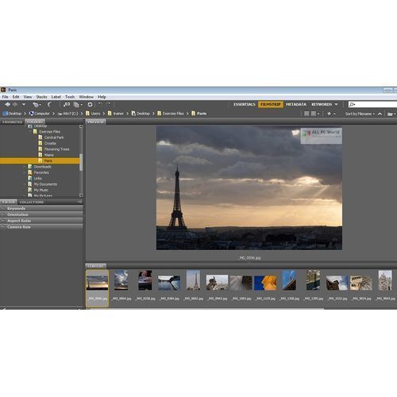Go back with the left arrow toolbar icon
This screenshot has height=397, width=397.
click(7, 104)
